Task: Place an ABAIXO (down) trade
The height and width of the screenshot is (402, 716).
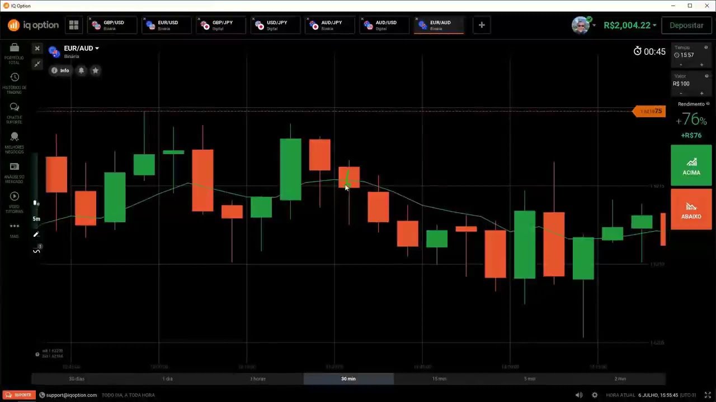Action: (x=691, y=209)
